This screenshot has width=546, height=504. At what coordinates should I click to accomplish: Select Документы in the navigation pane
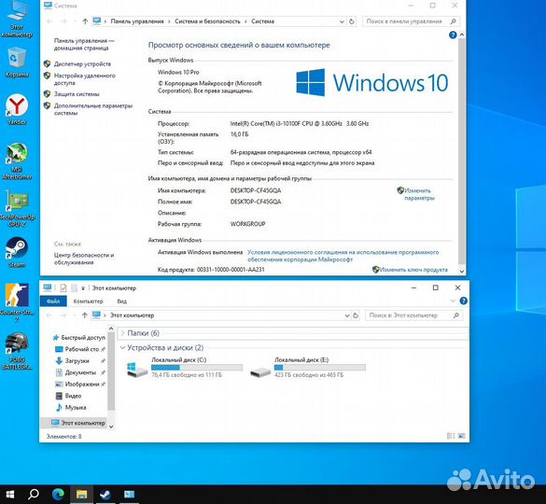pos(80,372)
